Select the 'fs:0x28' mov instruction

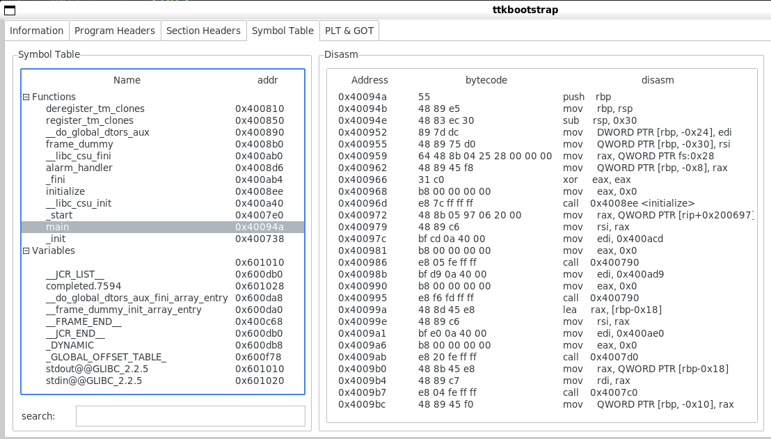pyautogui.click(x=542, y=156)
